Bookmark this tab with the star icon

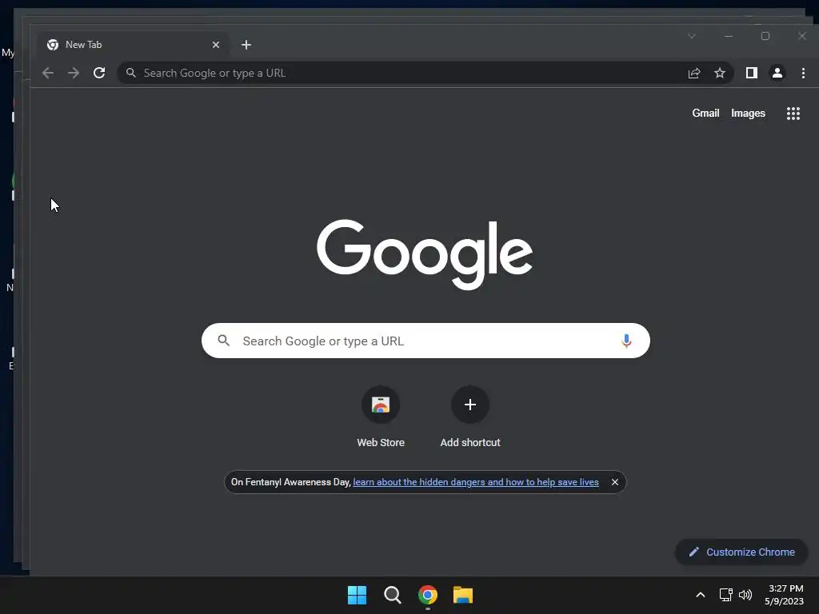720,73
